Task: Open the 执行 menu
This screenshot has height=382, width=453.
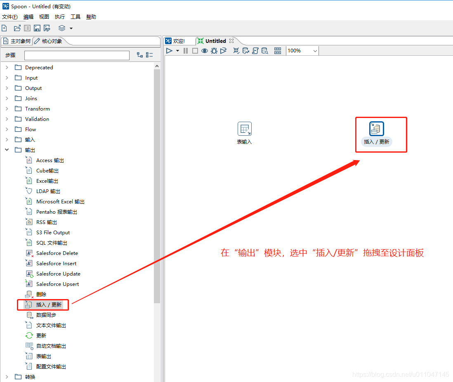Action: 60,17
